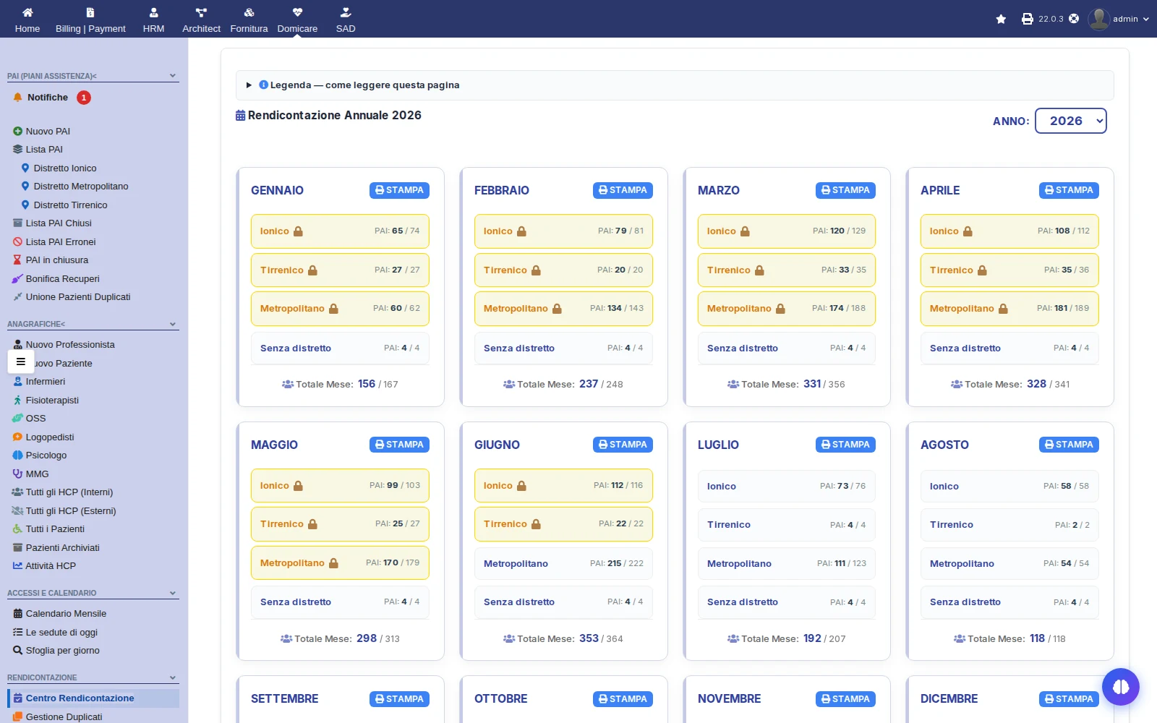Viewport: 1157px width, 723px height.
Task: Open Tutti i Pazienti list
Action: point(55,529)
